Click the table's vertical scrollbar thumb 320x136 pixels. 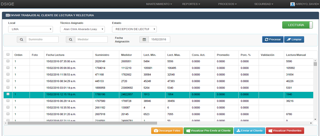point(315,64)
